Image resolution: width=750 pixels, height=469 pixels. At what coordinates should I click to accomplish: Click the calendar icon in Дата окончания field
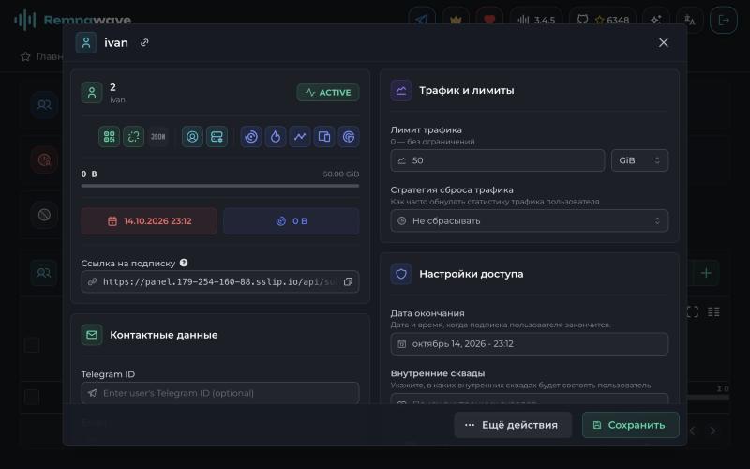(402, 343)
